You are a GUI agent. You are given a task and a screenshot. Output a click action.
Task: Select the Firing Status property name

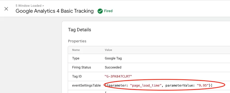pos(82,67)
